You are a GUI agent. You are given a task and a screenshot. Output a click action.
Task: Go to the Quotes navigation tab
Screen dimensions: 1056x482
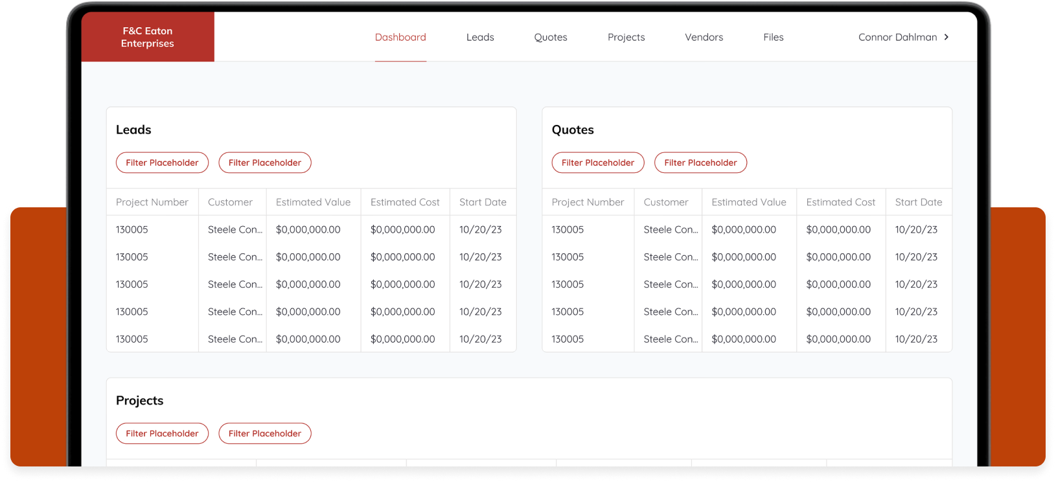pyautogui.click(x=550, y=37)
